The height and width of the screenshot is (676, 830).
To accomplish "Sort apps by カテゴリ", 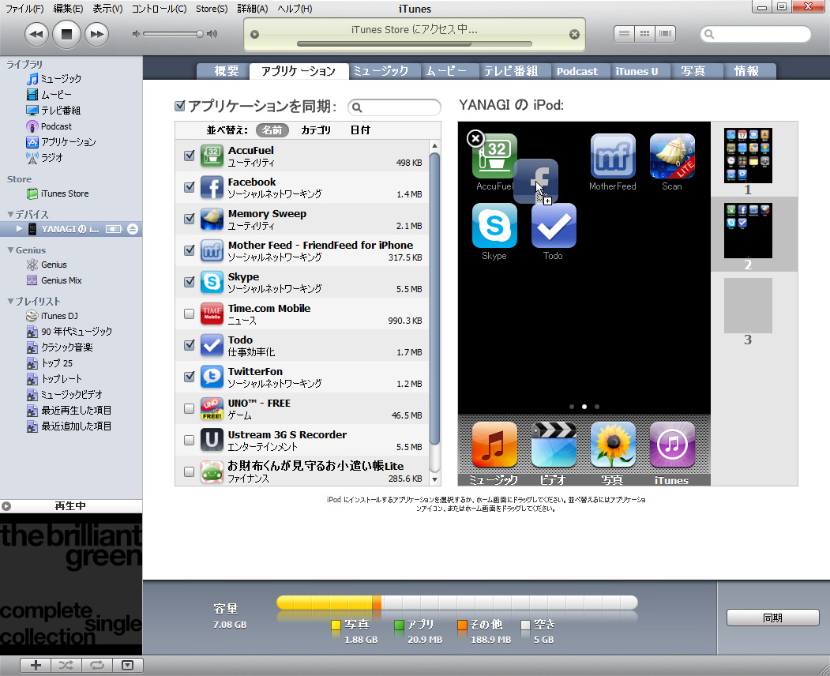I will [315, 130].
